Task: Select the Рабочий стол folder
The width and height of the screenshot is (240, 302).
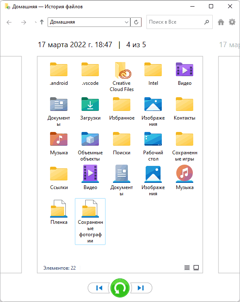Action: pyautogui.click(x=153, y=146)
